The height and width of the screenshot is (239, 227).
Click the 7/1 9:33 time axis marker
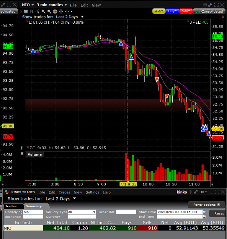point(128,184)
